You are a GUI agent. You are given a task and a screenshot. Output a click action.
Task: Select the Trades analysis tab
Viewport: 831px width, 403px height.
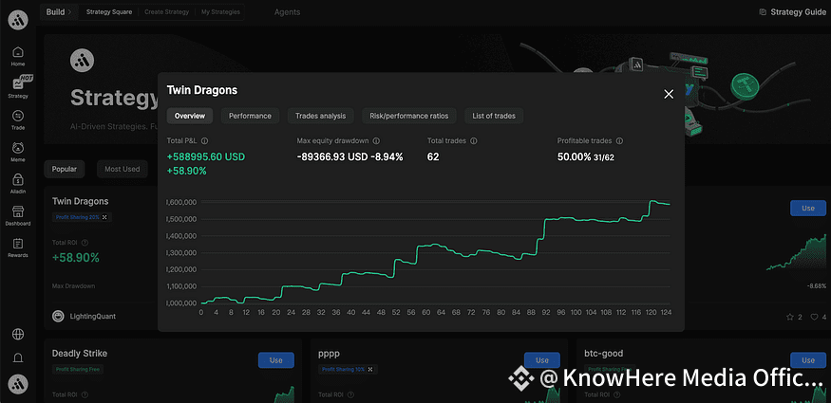(x=320, y=116)
